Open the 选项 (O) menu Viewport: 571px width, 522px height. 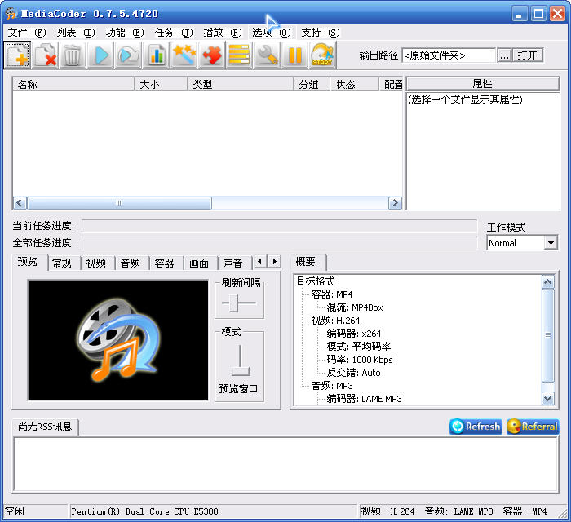(272, 33)
